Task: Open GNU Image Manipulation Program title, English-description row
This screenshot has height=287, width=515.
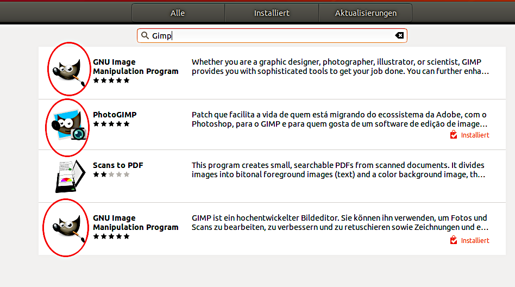Action: point(136,67)
